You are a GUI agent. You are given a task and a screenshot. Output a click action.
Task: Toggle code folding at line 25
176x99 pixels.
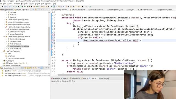click(55, 15)
